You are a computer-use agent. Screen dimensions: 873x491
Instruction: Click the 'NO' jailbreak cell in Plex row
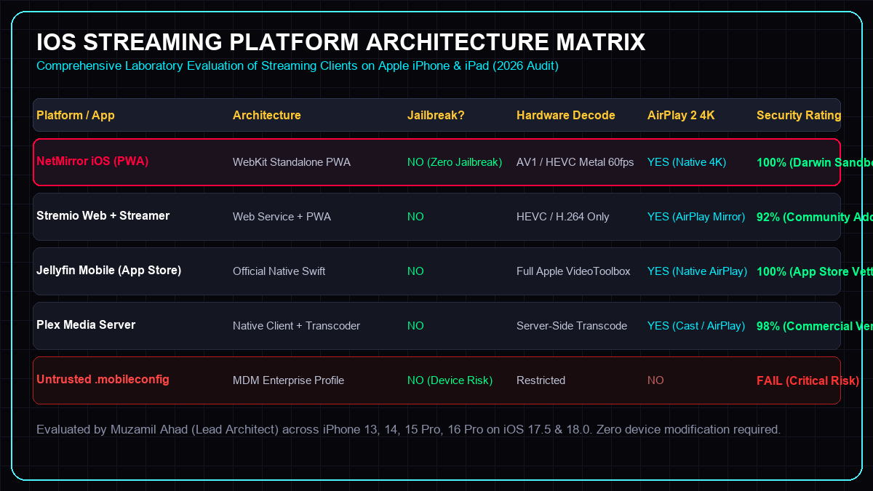[415, 326]
